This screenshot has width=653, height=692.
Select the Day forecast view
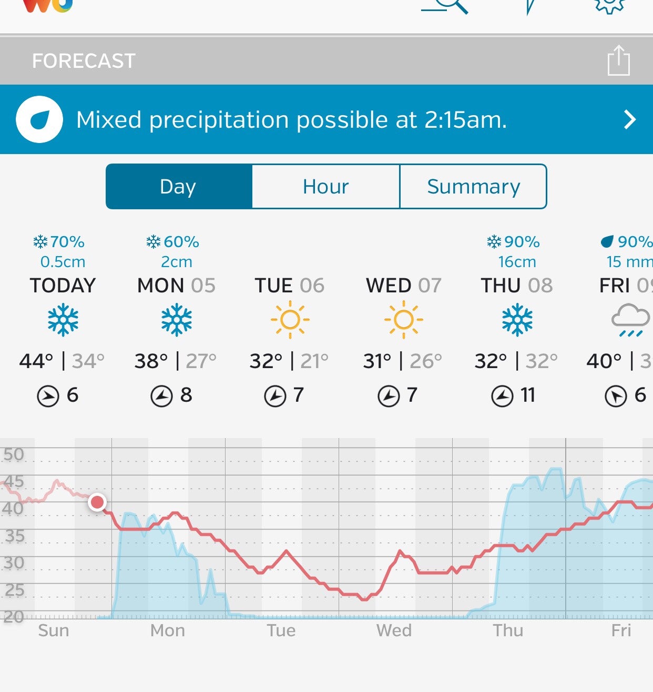click(x=179, y=187)
